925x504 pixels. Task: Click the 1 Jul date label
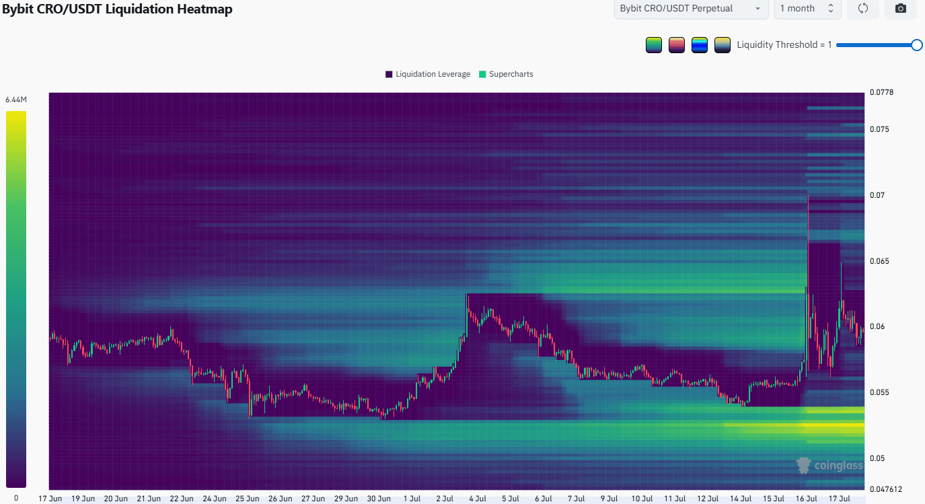click(x=412, y=499)
